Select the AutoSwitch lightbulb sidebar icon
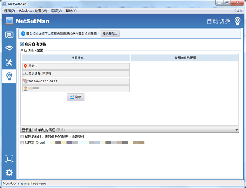 9,76
